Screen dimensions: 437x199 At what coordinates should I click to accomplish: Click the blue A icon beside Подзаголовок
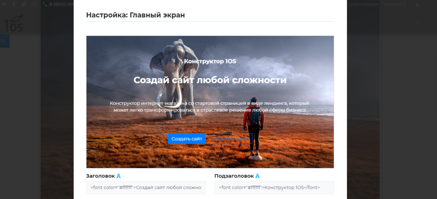tap(257, 176)
